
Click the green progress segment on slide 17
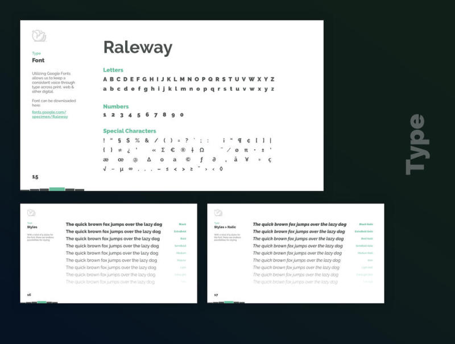tap(229, 302)
